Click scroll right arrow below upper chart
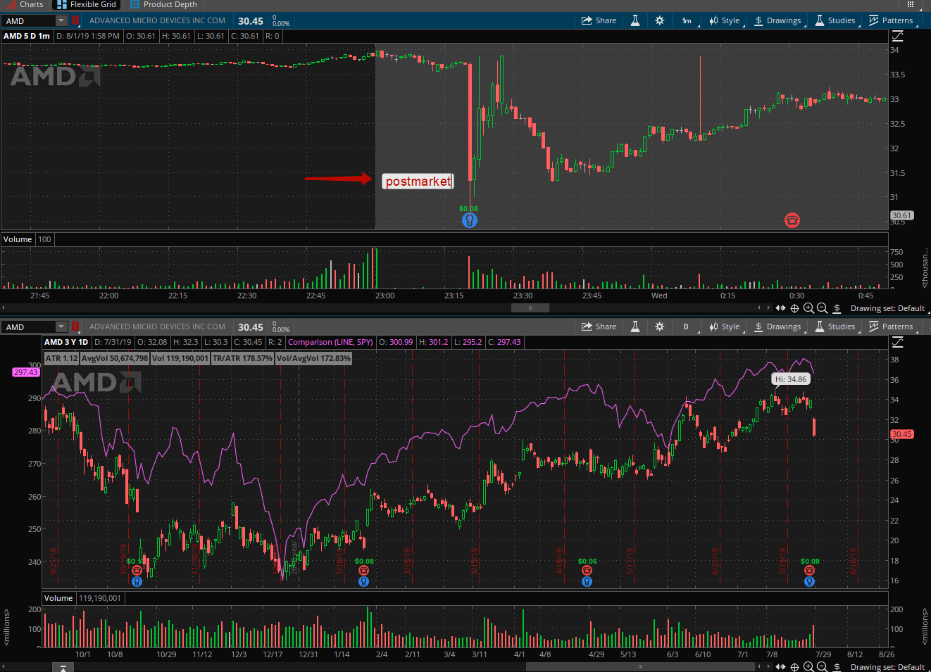This screenshot has width=931, height=672. [x=768, y=308]
